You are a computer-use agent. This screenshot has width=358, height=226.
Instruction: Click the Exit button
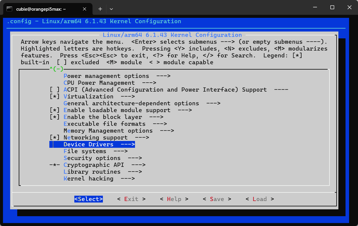pyautogui.click(x=131, y=199)
